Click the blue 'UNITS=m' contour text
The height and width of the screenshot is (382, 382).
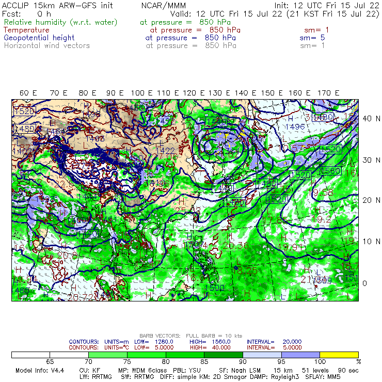[x=117, y=342]
